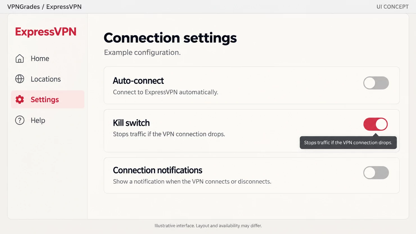The image size is (416, 234).
Task: Click the "UI CONCEPT" label
Action: point(393,7)
